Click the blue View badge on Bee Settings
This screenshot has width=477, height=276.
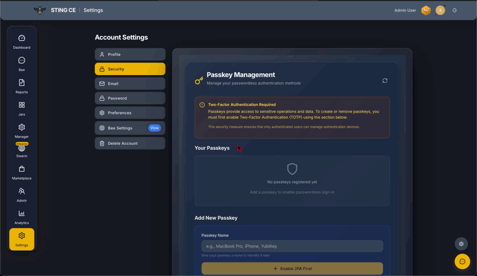coord(154,128)
